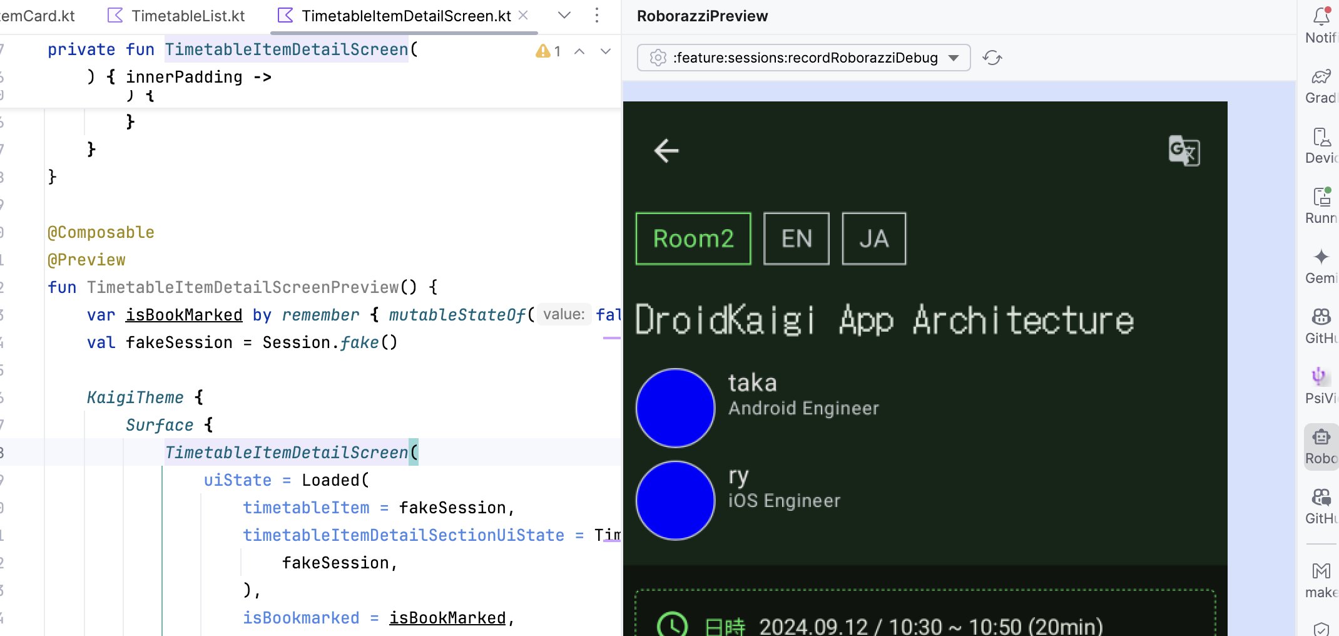Click the Session.fake() call
The width and height of the screenshot is (1339, 636).
coord(330,342)
